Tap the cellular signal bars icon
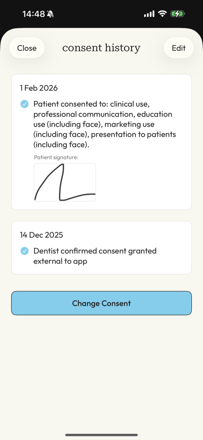Image resolution: width=203 pixels, height=440 pixels. [149, 14]
